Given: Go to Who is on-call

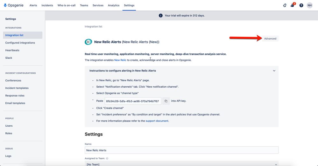Looking at the screenshot, I should (x=67, y=5).
